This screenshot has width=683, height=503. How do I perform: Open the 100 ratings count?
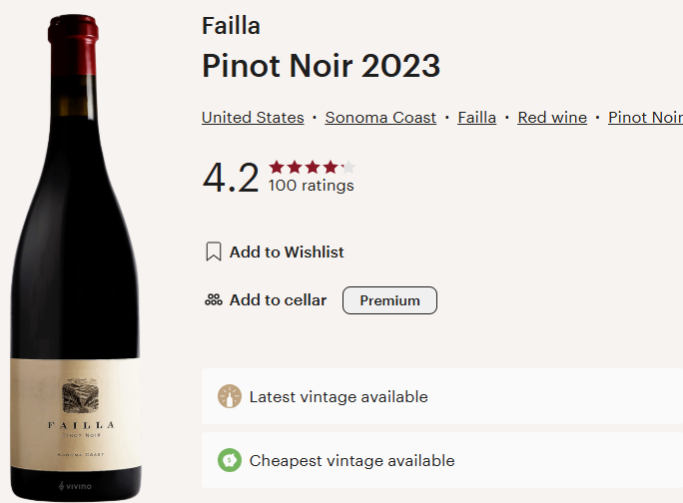point(311,185)
